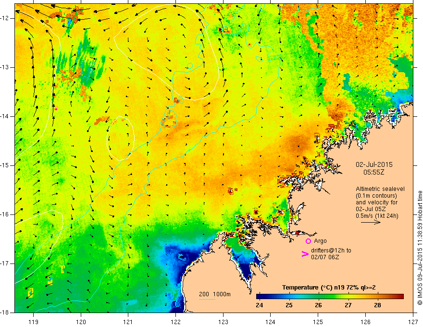Click the '200 1000m' depth label
The height and width of the screenshot is (327, 423).
215,294
